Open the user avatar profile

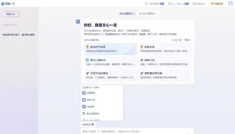tap(230, 4)
